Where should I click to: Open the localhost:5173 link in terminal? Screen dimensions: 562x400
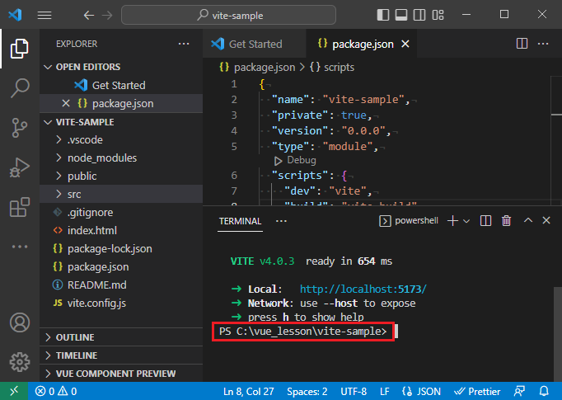pyautogui.click(x=363, y=289)
